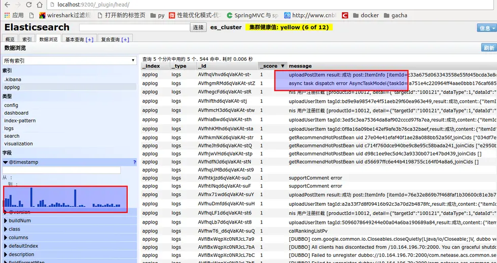Sort by the _type column header
The image size is (497, 263).
coord(183,66)
